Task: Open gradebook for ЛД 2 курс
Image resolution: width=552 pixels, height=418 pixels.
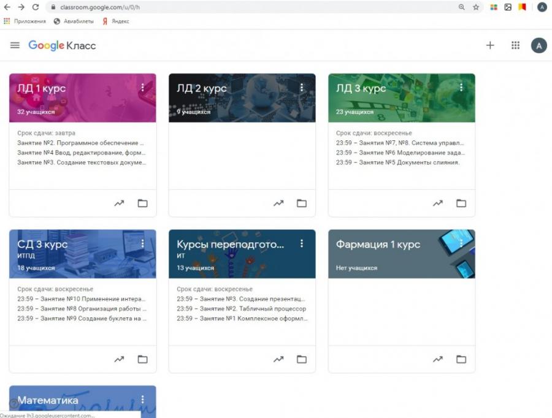Action: 279,203
